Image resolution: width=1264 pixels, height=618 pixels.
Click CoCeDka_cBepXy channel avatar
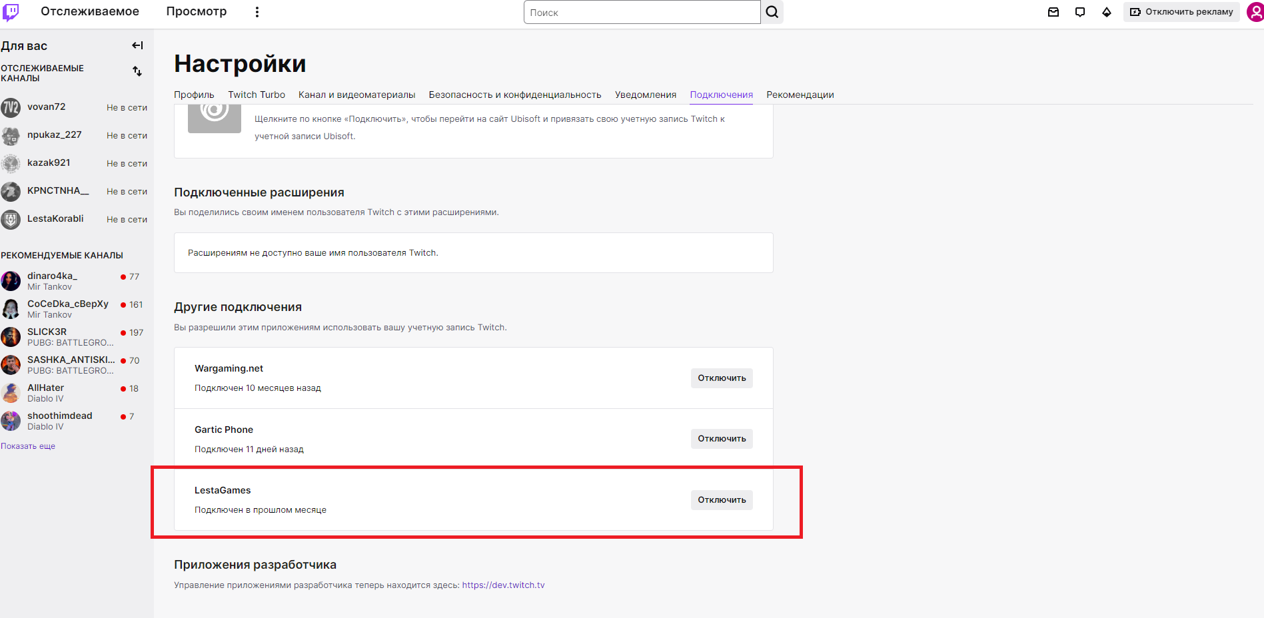pos(11,309)
